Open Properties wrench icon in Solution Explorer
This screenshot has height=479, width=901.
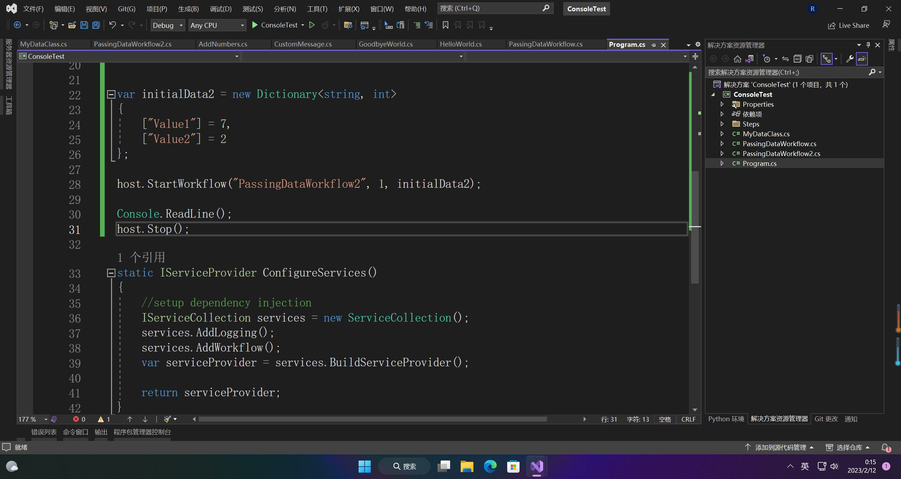(x=850, y=59)
